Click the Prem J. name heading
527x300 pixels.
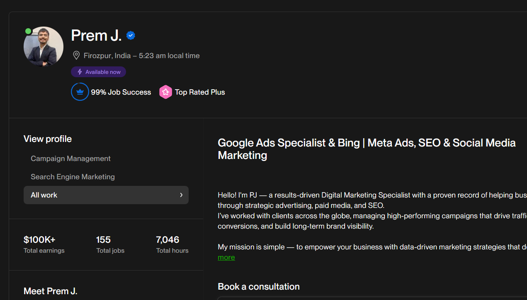(96, 36)
